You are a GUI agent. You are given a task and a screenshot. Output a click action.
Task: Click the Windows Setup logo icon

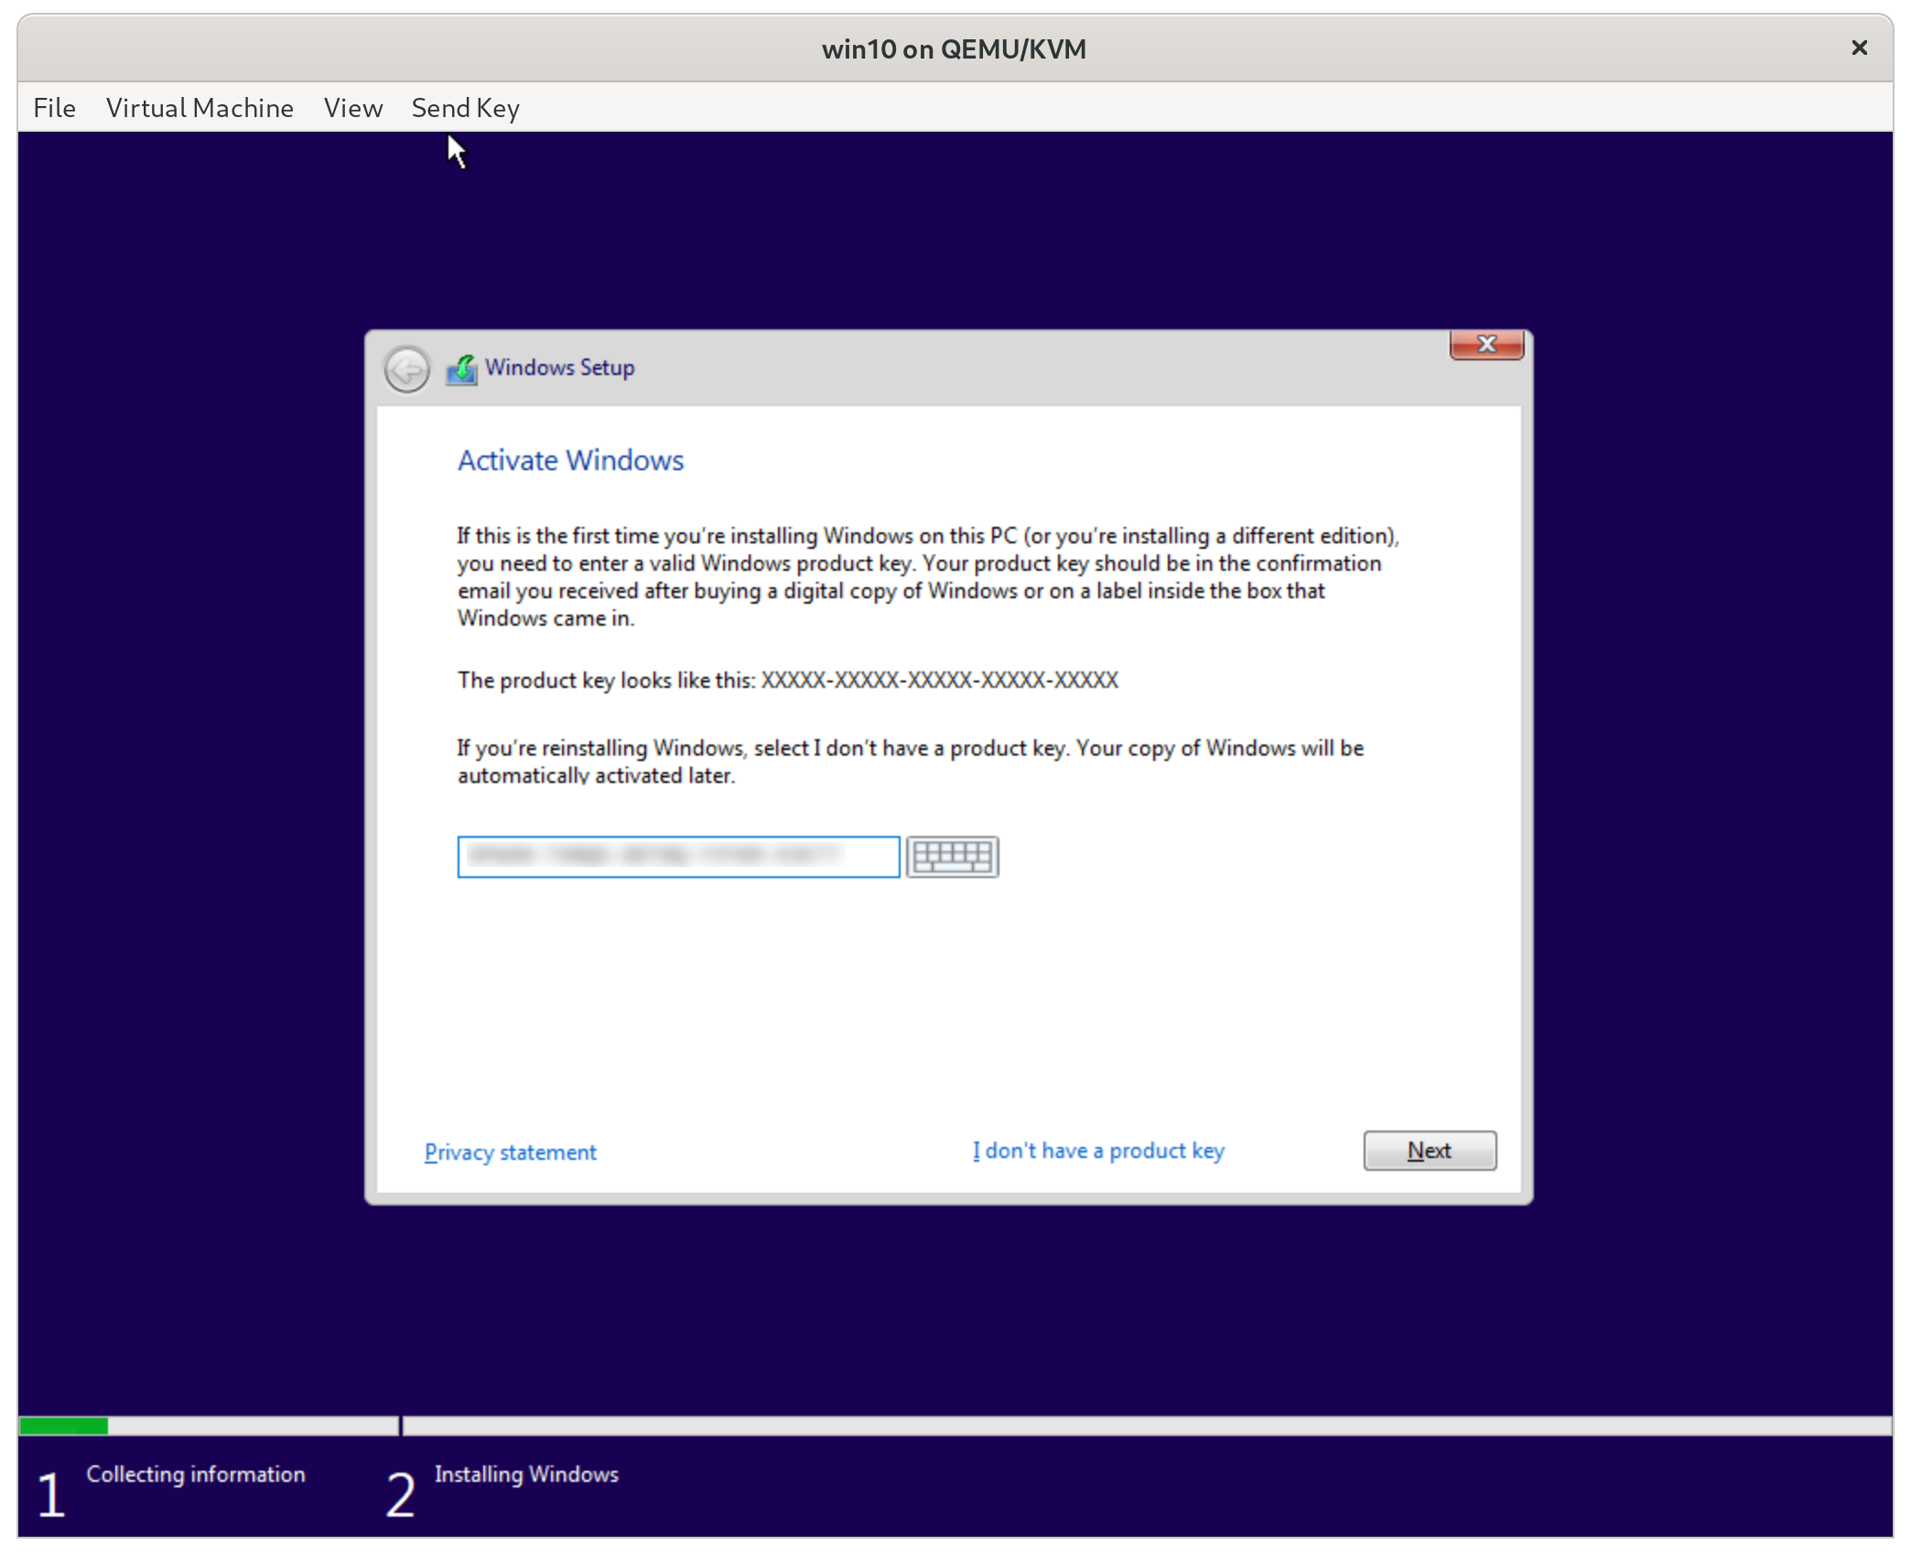coord(462,368)
